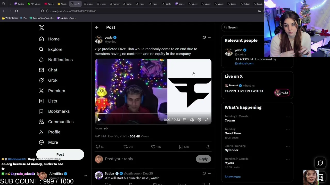Close the active yoxic browser tab

click(x=79, y=4)
